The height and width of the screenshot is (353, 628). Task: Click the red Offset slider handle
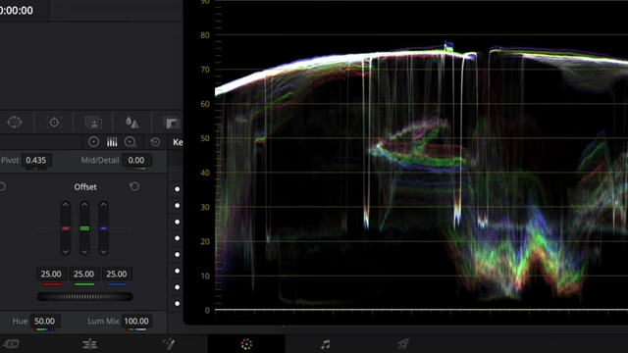coord(66,228)
